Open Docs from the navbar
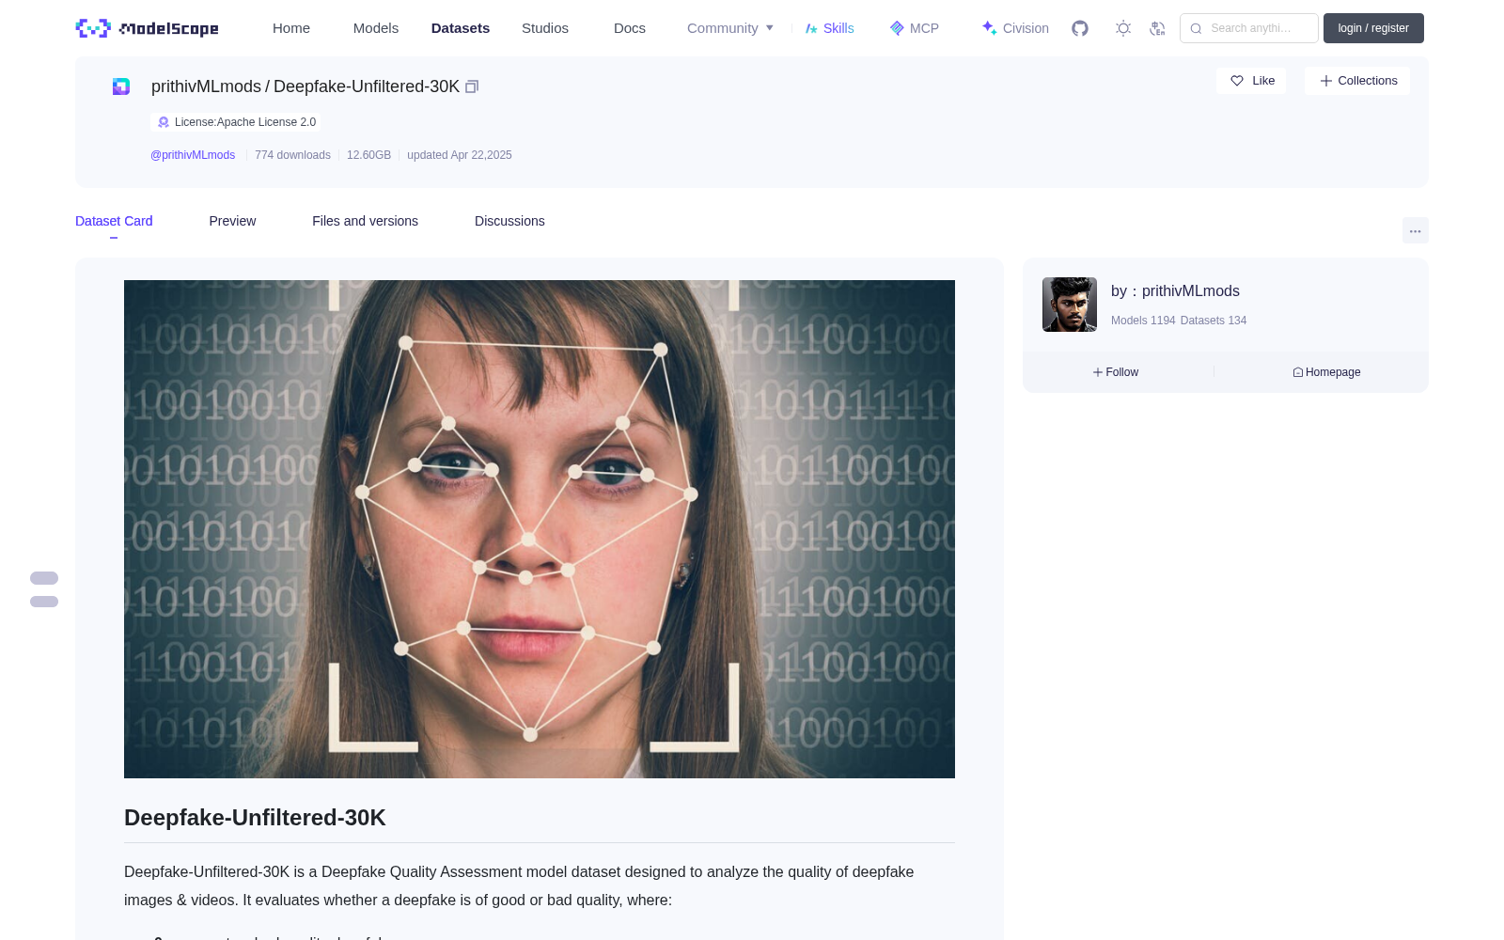This screenshot has height=940, width=1504. point(630,28)
